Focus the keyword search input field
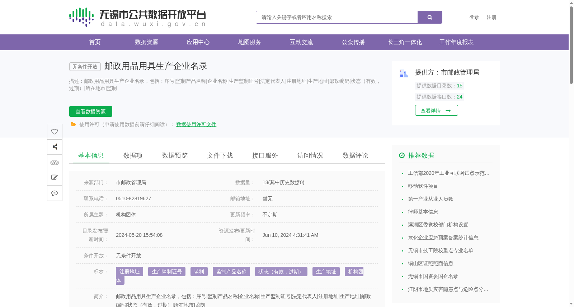 [337, 17]
